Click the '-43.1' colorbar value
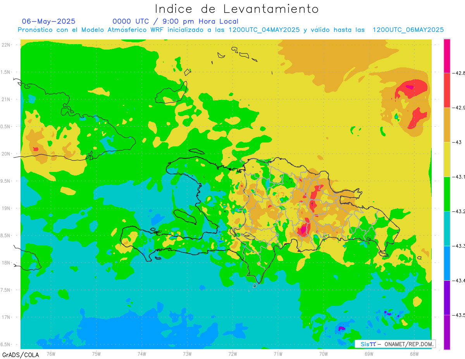Screen dimensions: 465x359 click(x=458, y=177)
